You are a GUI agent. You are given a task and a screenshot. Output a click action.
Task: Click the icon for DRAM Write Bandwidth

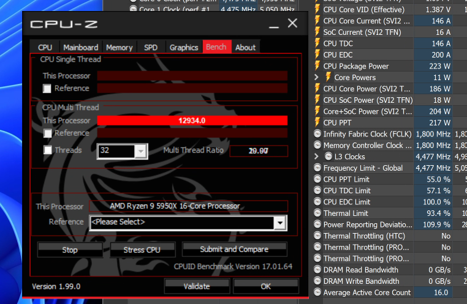click(317, 281)
